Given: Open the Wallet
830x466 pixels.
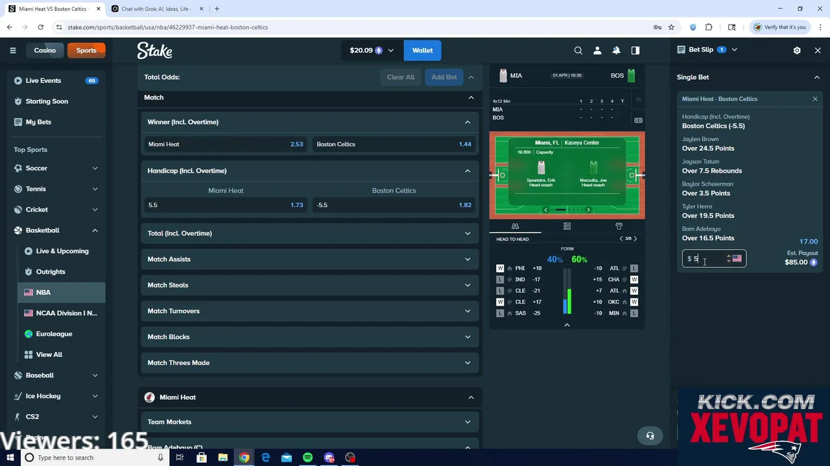Looking at the screenshot, I should (422, 50).
